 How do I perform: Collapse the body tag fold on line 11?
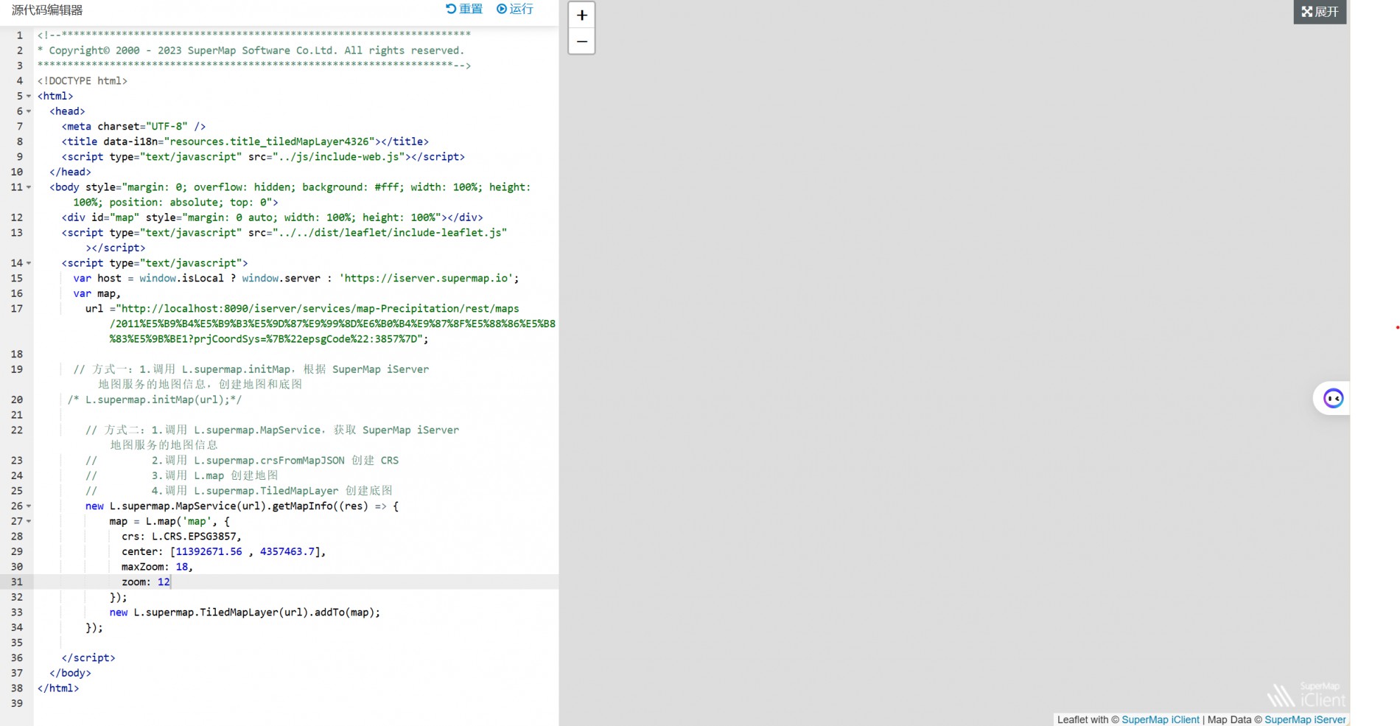pos(29,187)
